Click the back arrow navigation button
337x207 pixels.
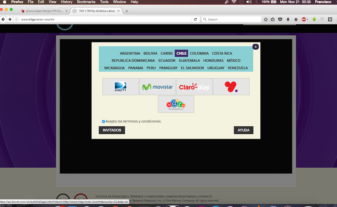3,19
